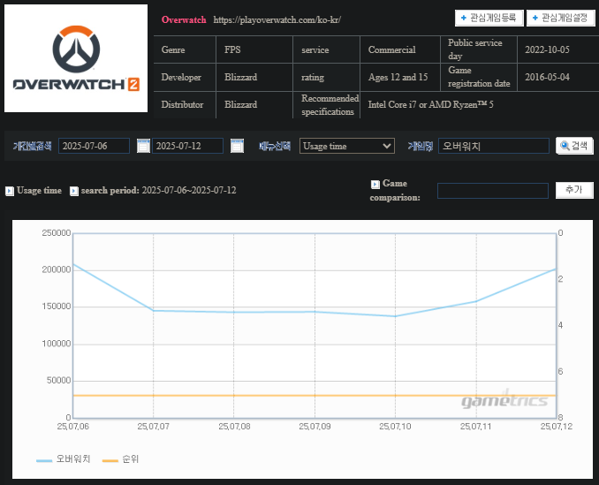Click the 2022-10-05 public service date cell
Viewport: 599px width, 485px height.
pyautogui.click(x=557, y=49)
